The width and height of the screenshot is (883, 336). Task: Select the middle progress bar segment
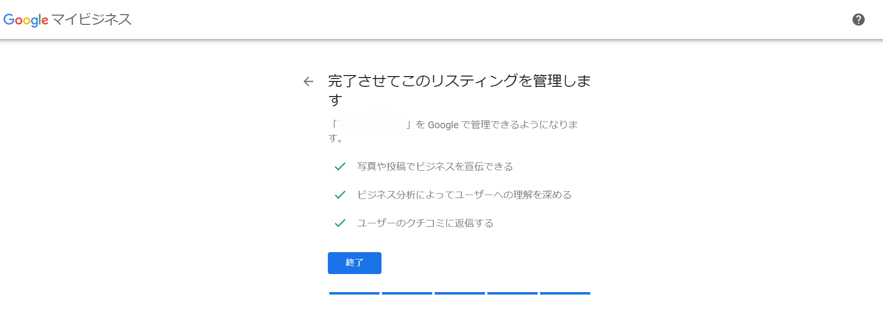click(x=460, y=293)
